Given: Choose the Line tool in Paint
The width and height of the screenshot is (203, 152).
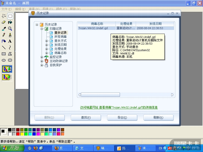Looking at the screenshot, I should point(4,47).
